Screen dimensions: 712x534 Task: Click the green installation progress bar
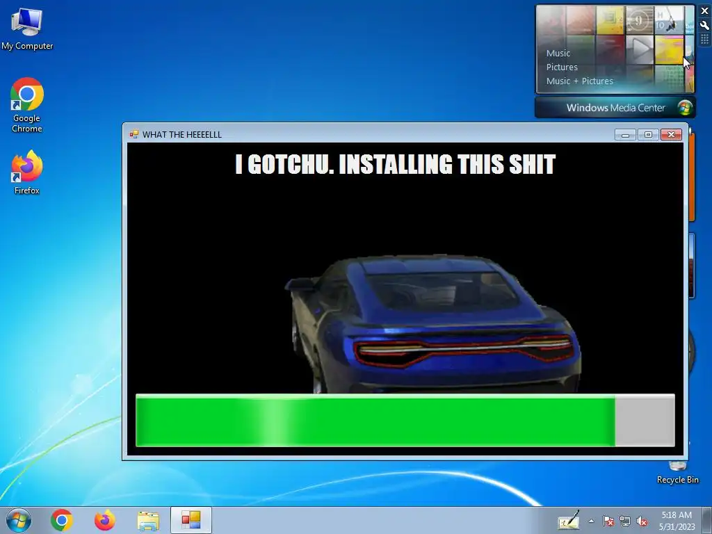coord(405,421)
